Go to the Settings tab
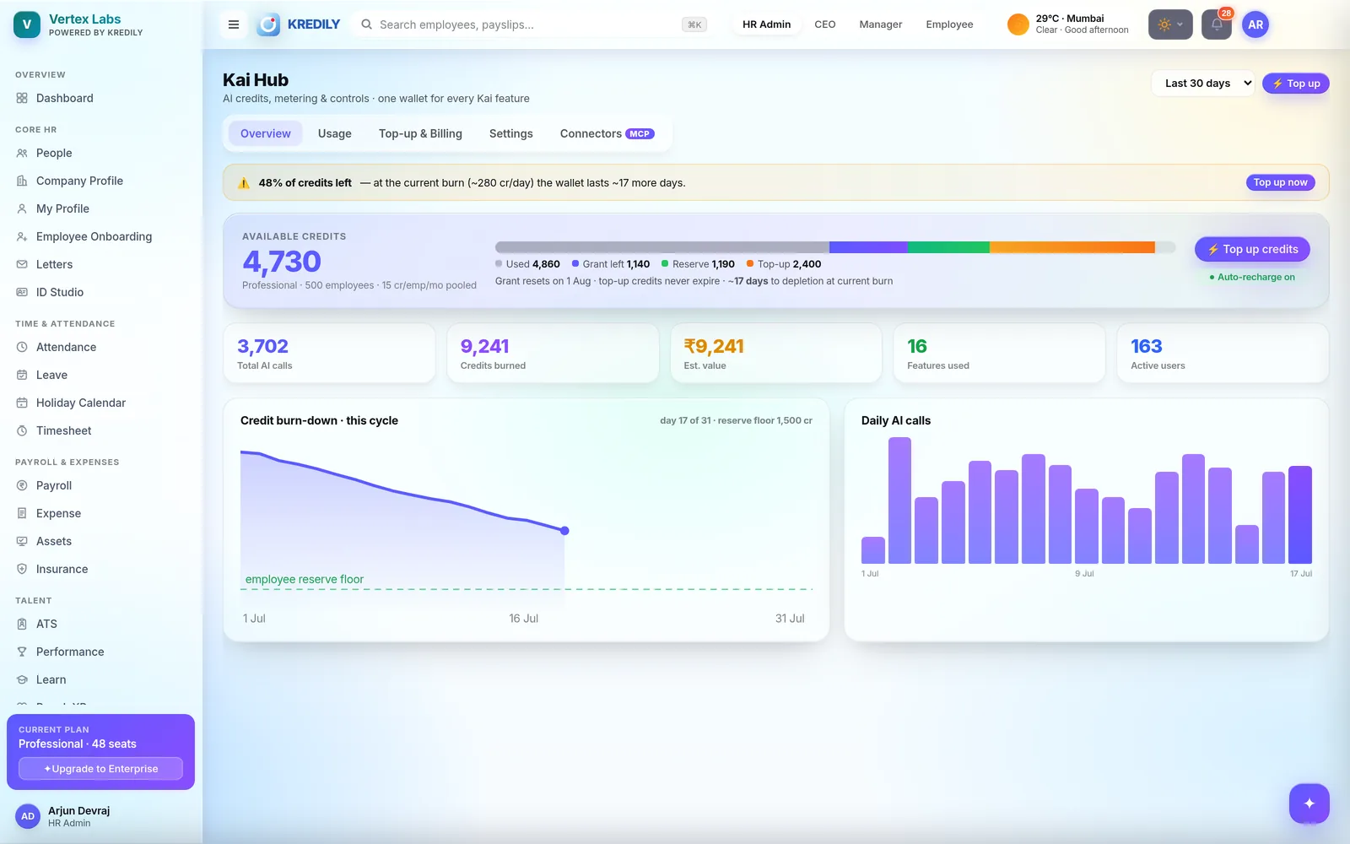This screenshot has height=844, width=1350. tap(511, 133)
